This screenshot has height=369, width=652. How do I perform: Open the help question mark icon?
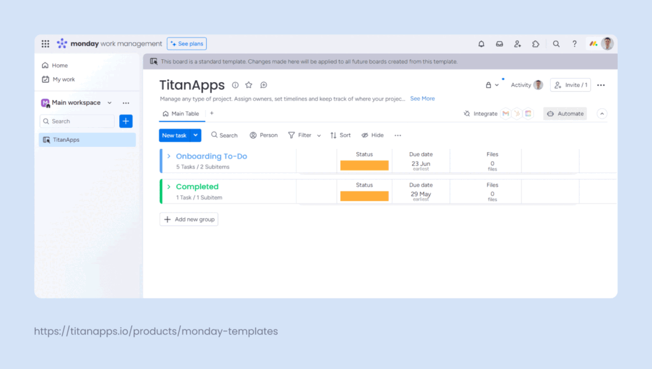click(x=574, y=44)
